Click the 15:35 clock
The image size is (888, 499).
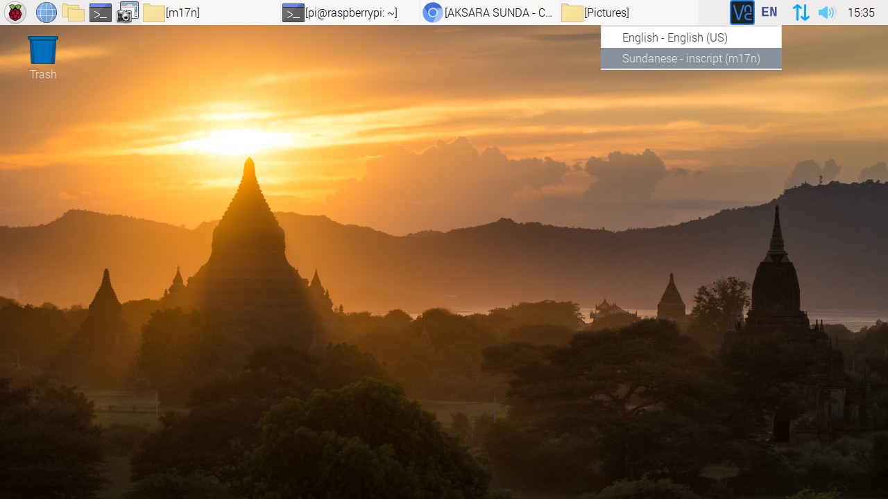861,12
